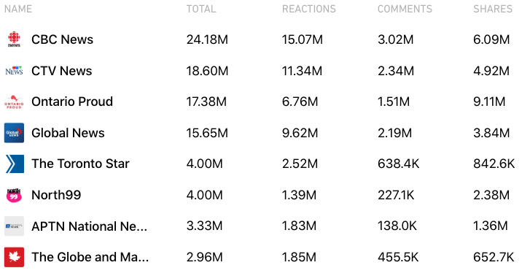Click the APTN National News logo
Screen dimensions: 522x276
[x=14, y=226]
